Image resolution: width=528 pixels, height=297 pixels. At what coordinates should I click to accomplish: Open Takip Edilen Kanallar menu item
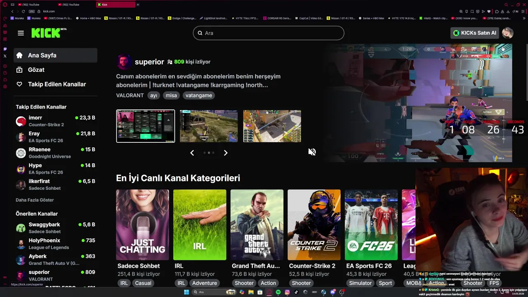[x=55, y=84]
